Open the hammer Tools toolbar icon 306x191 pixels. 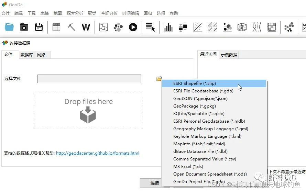tap(72, 27)
